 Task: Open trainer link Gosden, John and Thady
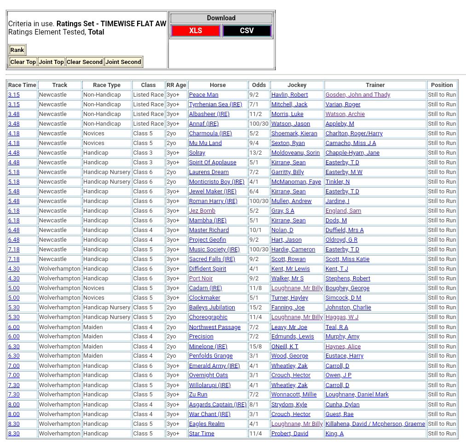click(x=357, y=95)
